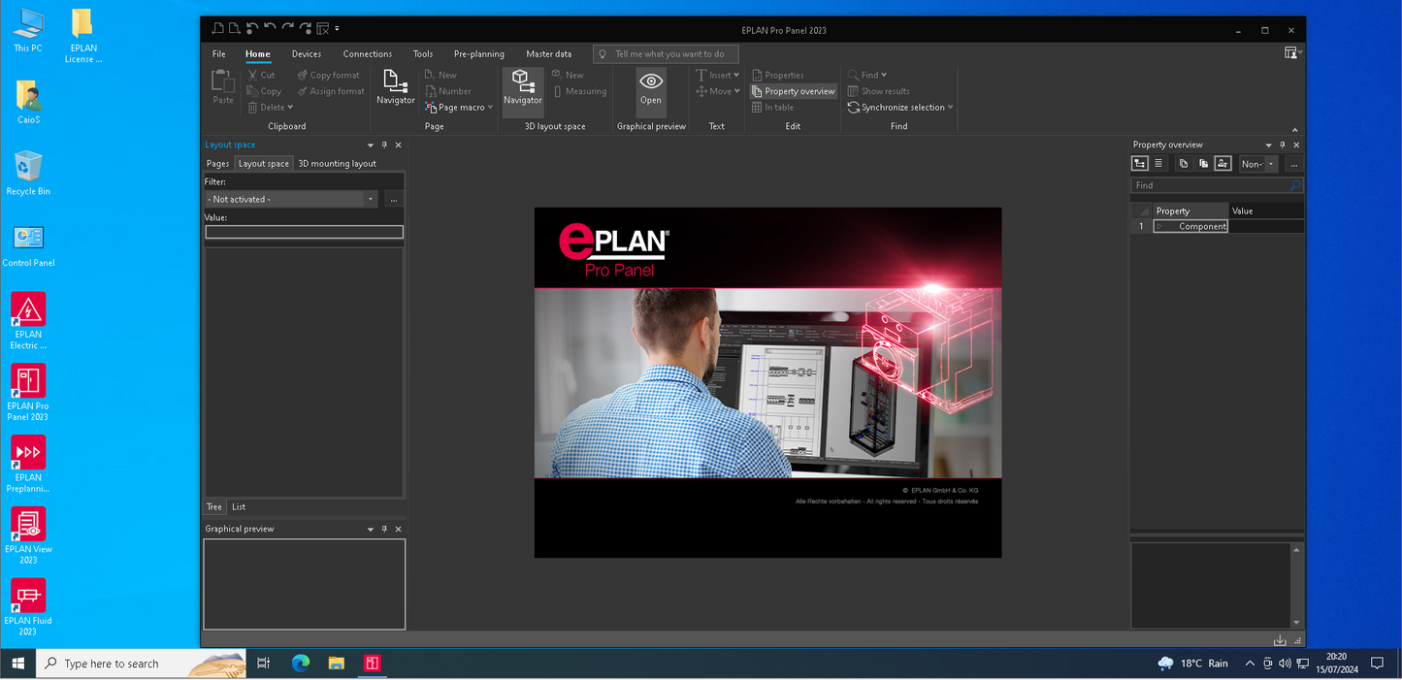1402x680 pixels.
Task: Toggle the user-defined filter icon in Property overview
Action: coord(1223,164)
